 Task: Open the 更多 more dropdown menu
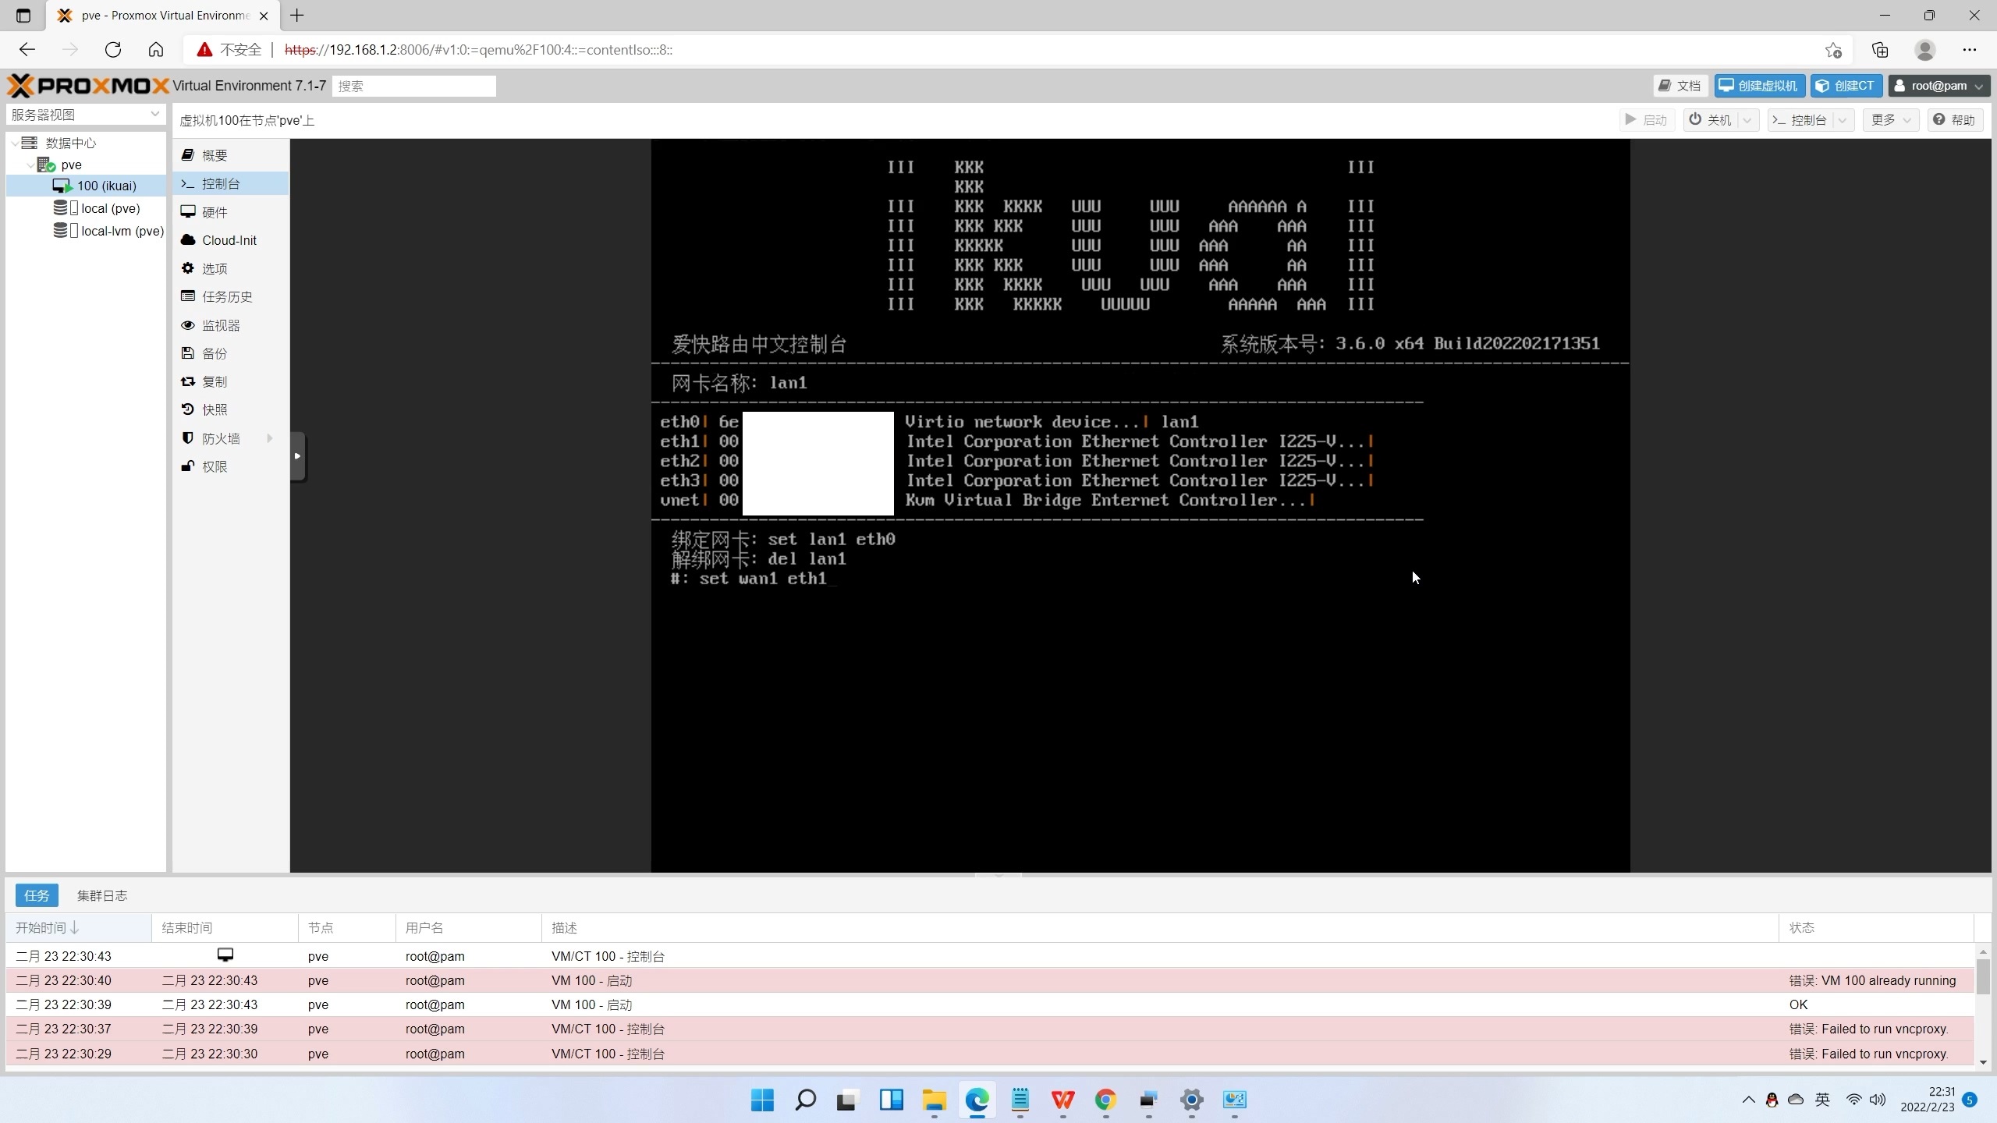click(x=1890, y=120)
